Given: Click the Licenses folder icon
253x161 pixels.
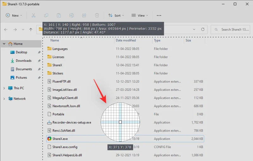Looking at the screenshot, I should (49, 57).
